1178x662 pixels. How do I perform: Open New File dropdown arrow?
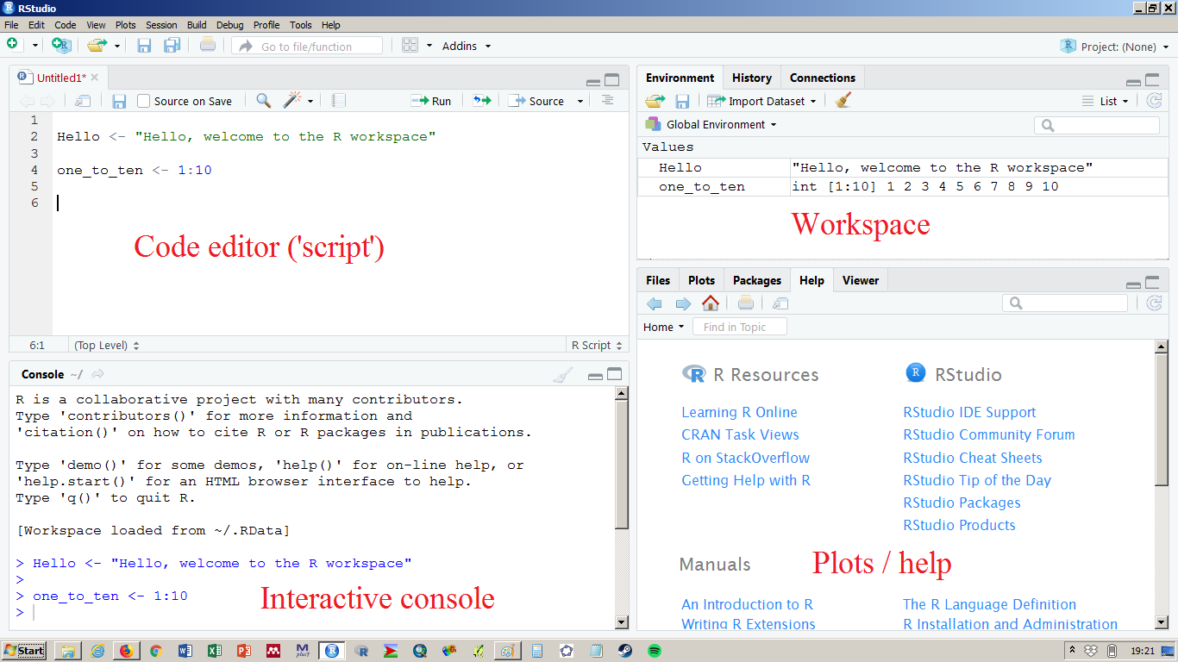[x=35, y=46]
